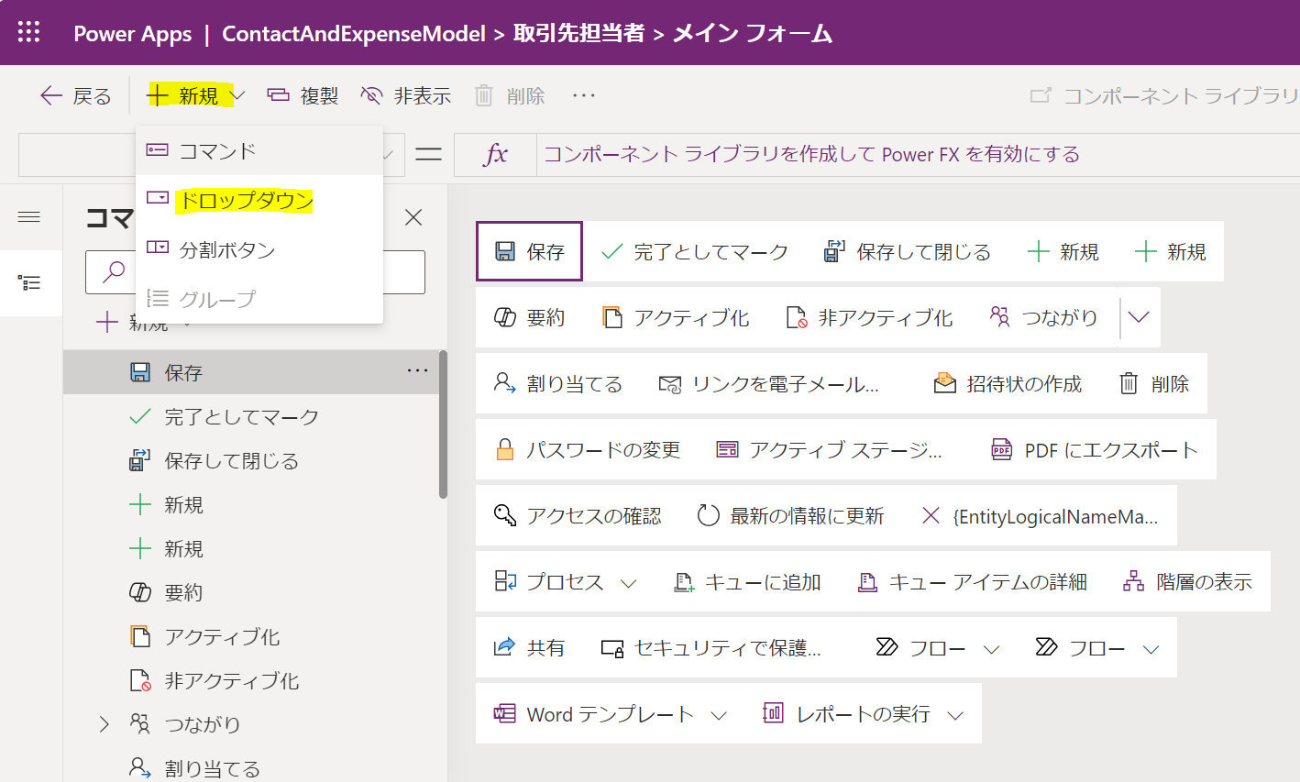Viewport: 1300px width, 782px height.
Task: Click 非アクティブ化 on the canvas
Action: click(x=869, y=317)
